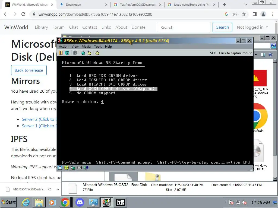Bookmark this page with the star
The width and height of the screenshot is (278, 208).
pos(244,14)
